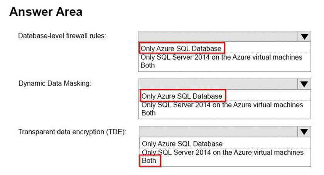This screenshot has width=324, height=175.
Task: Choose Only Azure SQL Database for Data Masking
Action: [x=182, y=96]
